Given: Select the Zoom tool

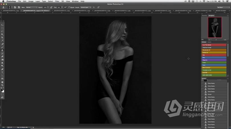Looking at the screenshot, I should [x=2, y=85].
